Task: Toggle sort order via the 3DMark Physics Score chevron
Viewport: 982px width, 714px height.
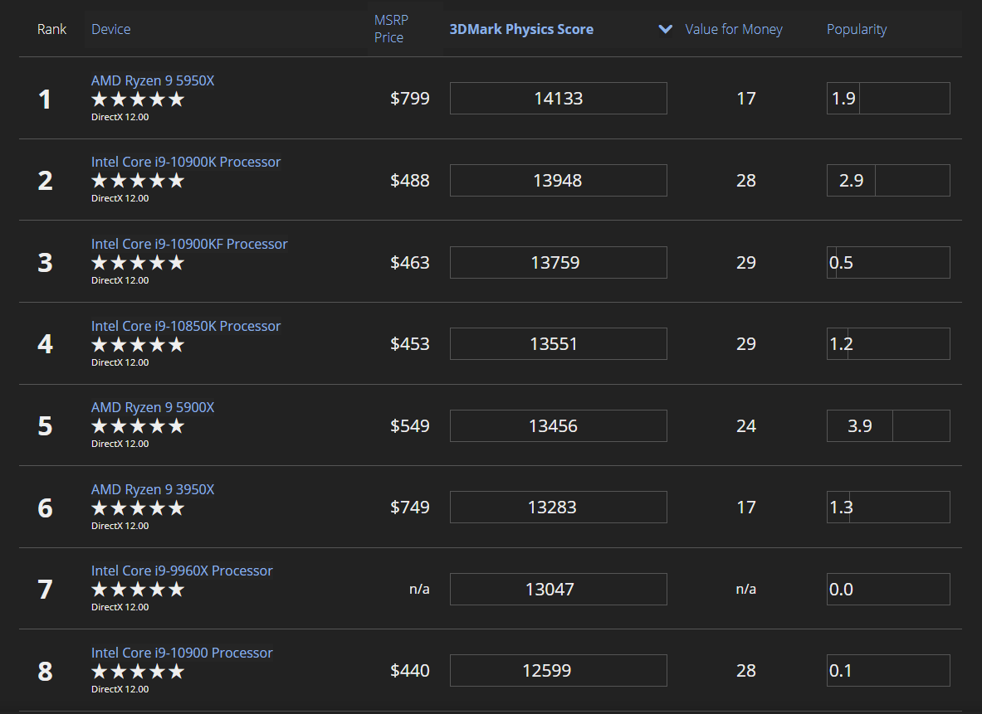Action: click(665, 29)
